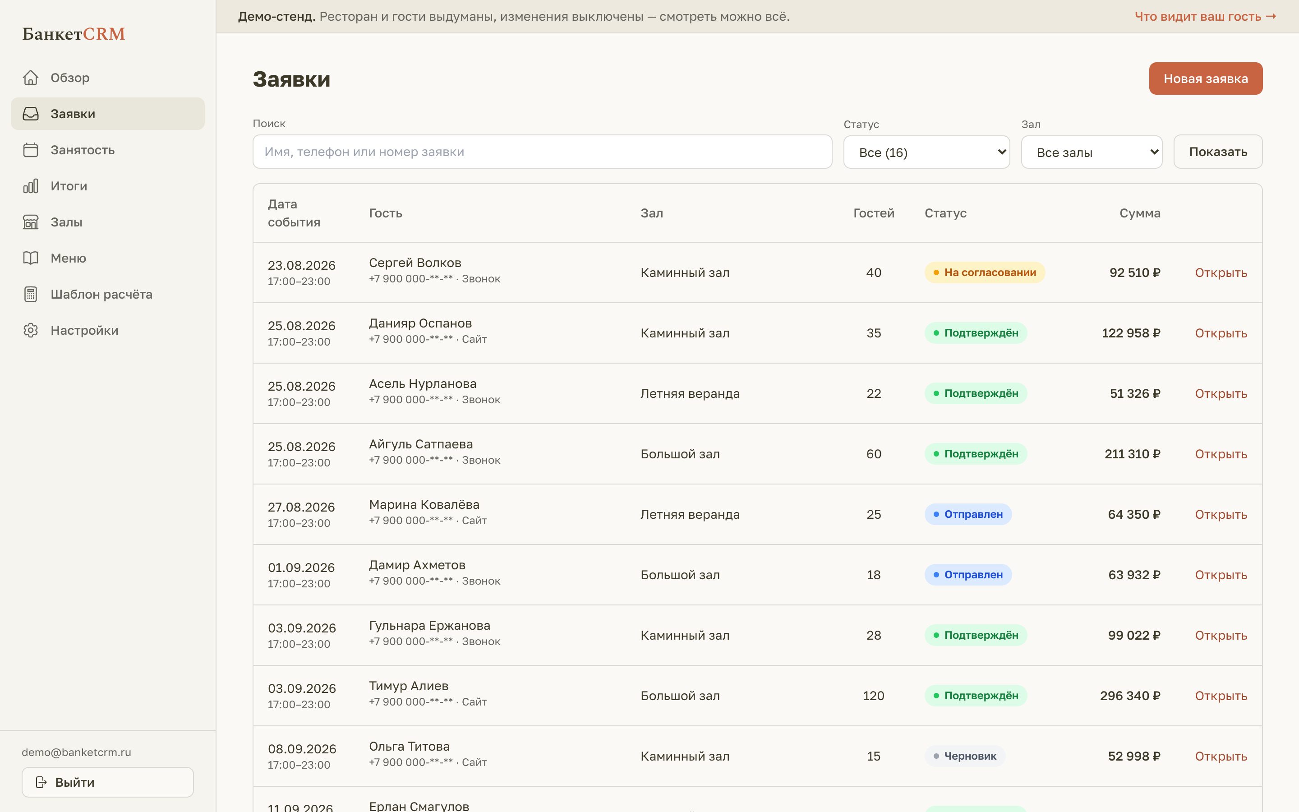The width and height of the screenshot is (1299, 812).
Task: Navigate to Занятость
Action: click(x=107, y=150)
